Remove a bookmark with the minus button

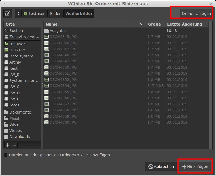point(14,145)
